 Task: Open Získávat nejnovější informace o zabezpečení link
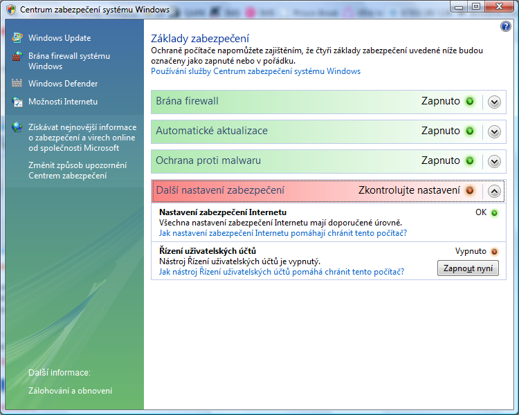coord(82,138)
